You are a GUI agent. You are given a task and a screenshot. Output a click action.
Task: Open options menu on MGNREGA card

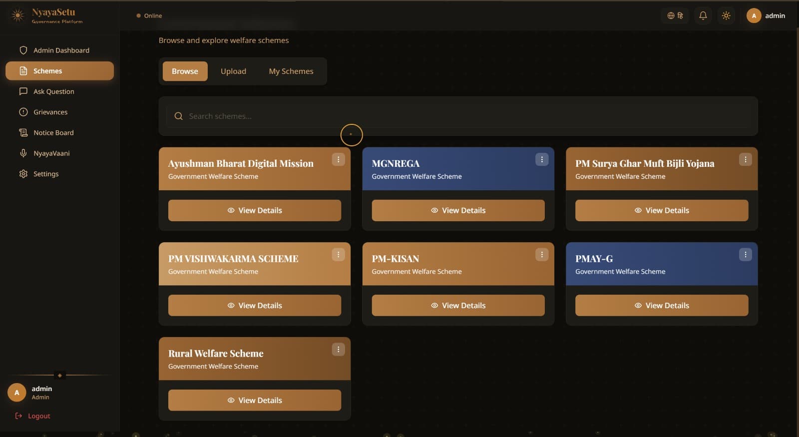542,159
